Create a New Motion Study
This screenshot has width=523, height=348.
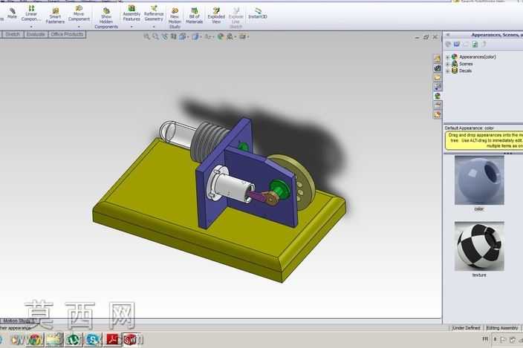(x=175, y=19)
